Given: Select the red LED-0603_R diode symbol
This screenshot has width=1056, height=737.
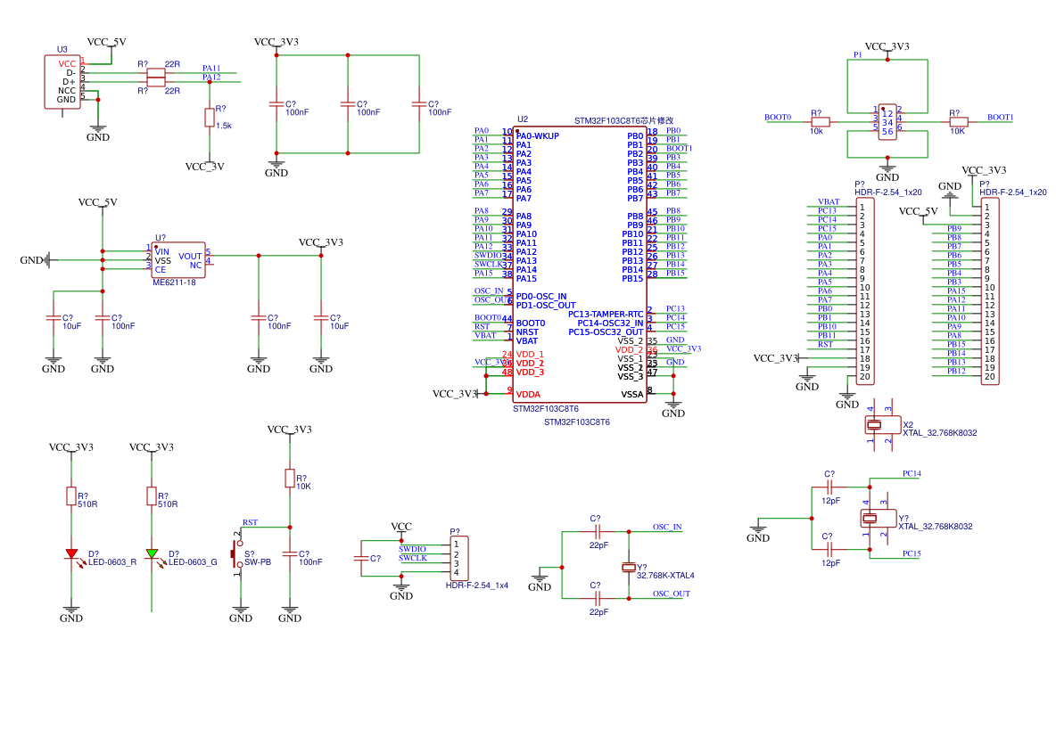Looking at the screenshot, I should coord(71,554).
